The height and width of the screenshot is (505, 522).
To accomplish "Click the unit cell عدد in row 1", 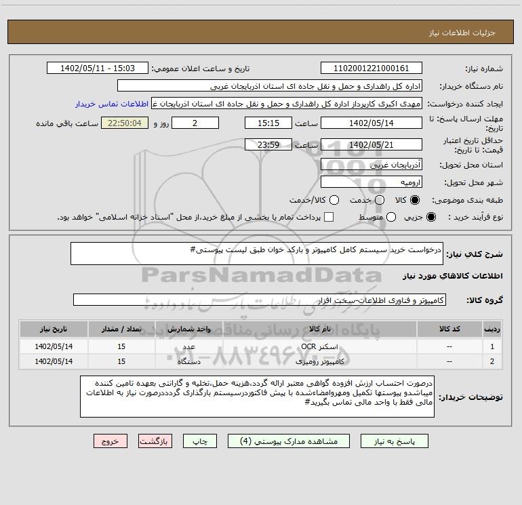I will (188, 346).
